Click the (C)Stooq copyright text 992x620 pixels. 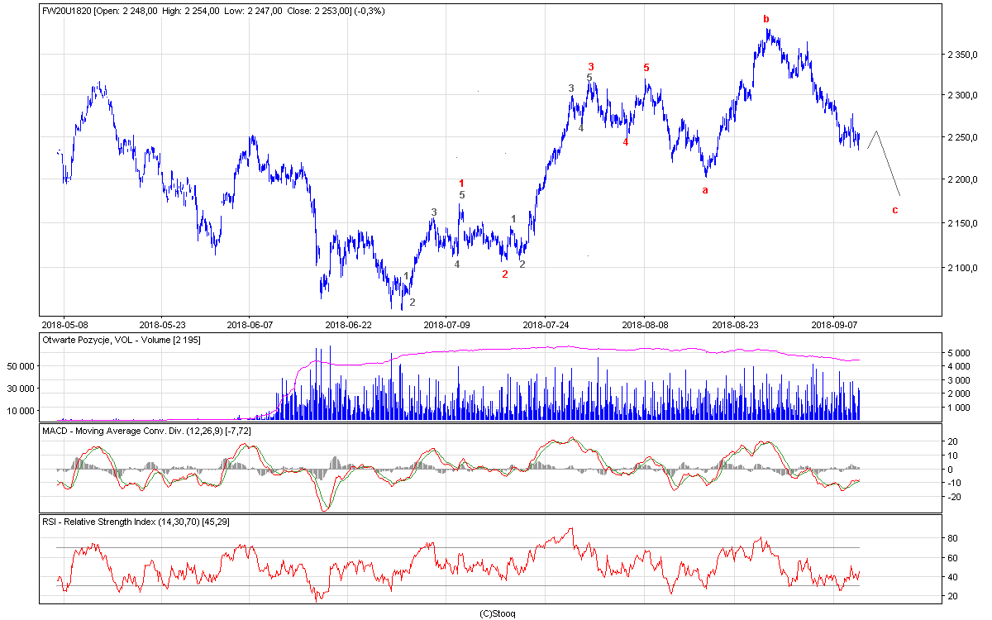497,613
